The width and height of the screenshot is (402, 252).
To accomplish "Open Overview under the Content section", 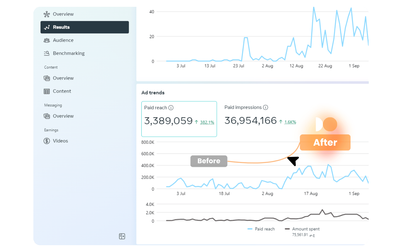I will (x=63, y=78).
